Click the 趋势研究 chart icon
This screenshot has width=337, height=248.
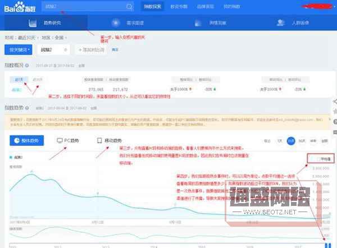(33, 23)
